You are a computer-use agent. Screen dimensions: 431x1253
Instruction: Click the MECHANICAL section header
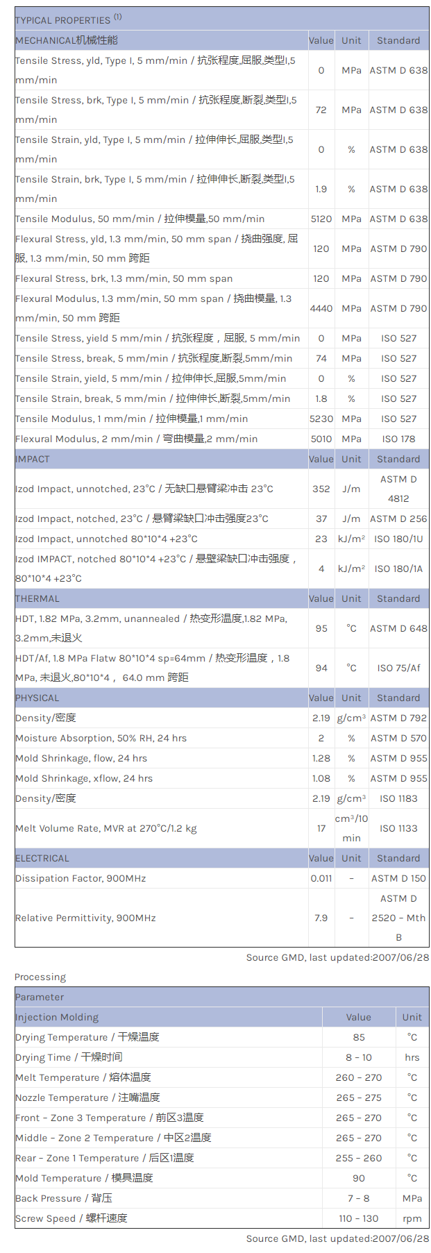67,40
